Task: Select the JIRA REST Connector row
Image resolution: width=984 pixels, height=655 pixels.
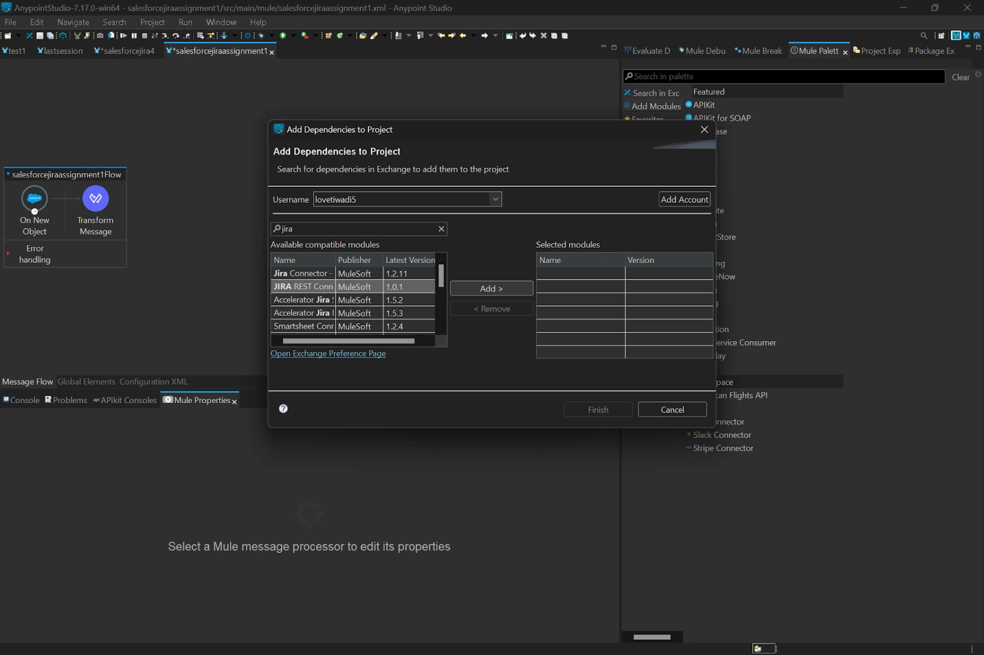Action: point(303,287)
